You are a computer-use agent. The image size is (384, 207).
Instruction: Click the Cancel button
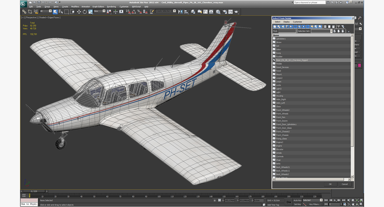(x=345, y=184)
